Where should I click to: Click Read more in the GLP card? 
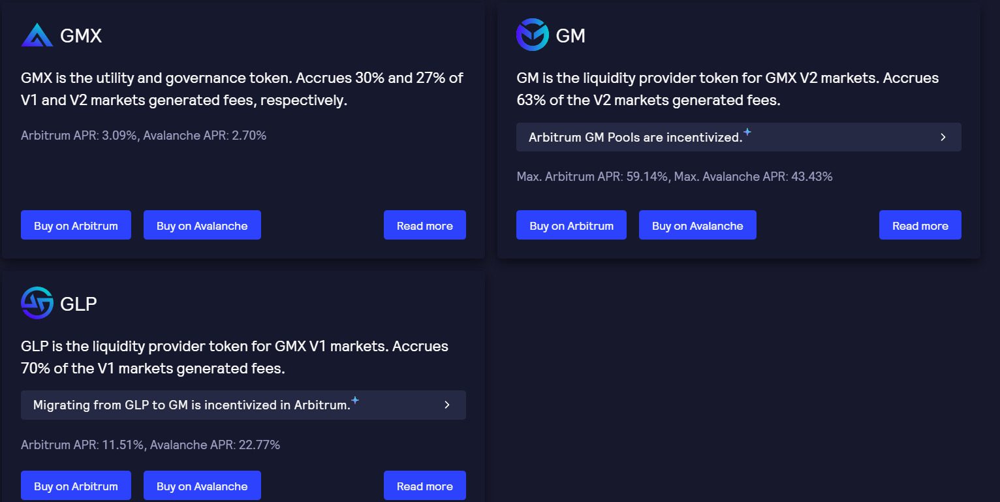click(x=424, y=486)
